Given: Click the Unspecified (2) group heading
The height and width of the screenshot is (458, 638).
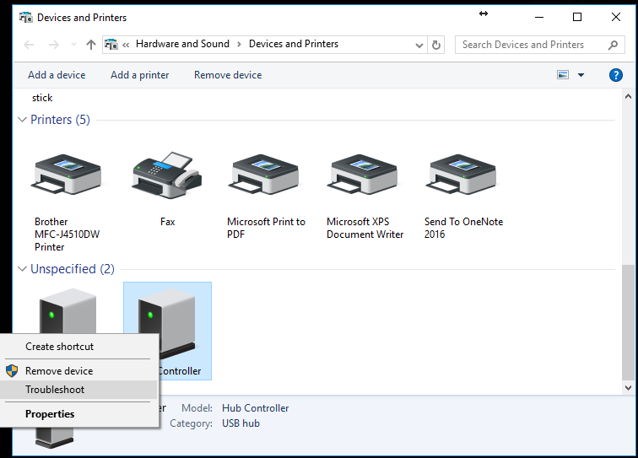Looking at the screenshot, I should 73,269.
